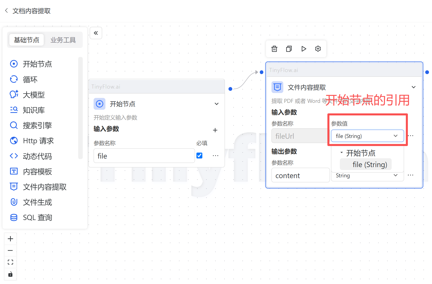Click the delete node trash icon

click(x=274, y=49)
